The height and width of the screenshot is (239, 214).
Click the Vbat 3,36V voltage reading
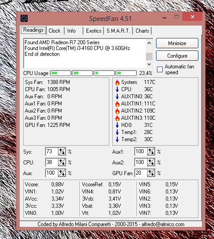[x=101, y=206]
